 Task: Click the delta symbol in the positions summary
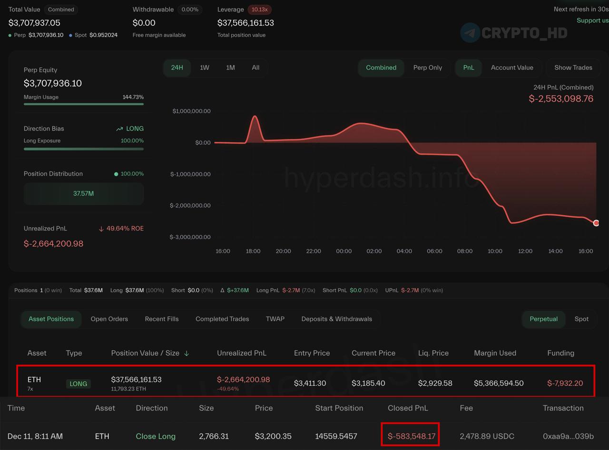coord(222,290)
